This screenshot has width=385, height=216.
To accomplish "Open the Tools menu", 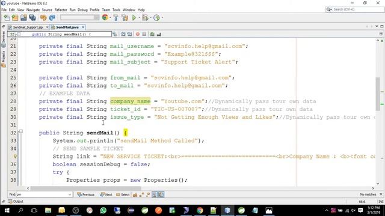I will 116,10.
